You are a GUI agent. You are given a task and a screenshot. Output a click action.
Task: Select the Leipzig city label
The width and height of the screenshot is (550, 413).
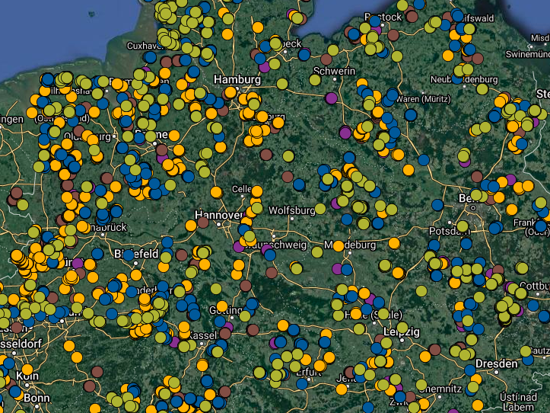403,332
